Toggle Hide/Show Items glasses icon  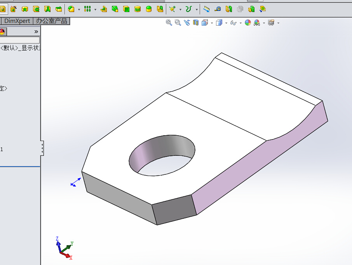[x=234, y=23]
